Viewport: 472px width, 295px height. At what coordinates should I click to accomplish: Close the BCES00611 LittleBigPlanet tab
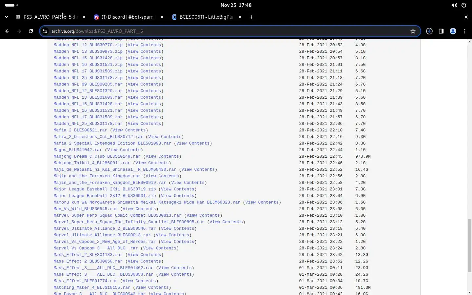coord(240,17)
